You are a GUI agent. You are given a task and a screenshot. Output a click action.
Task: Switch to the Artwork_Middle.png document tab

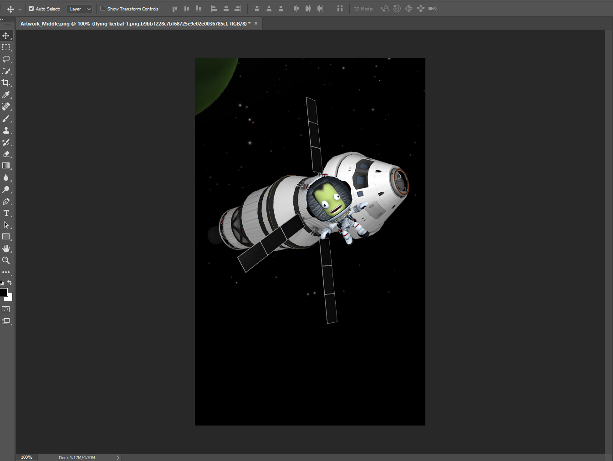(x=135, y=24)
